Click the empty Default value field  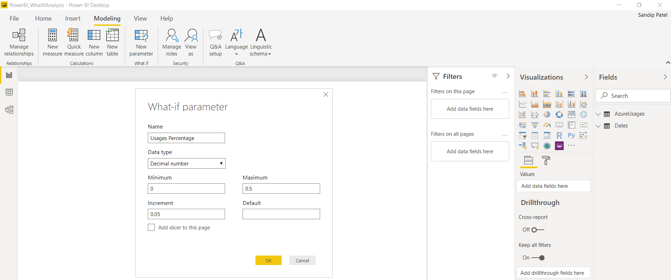(281, 214)
